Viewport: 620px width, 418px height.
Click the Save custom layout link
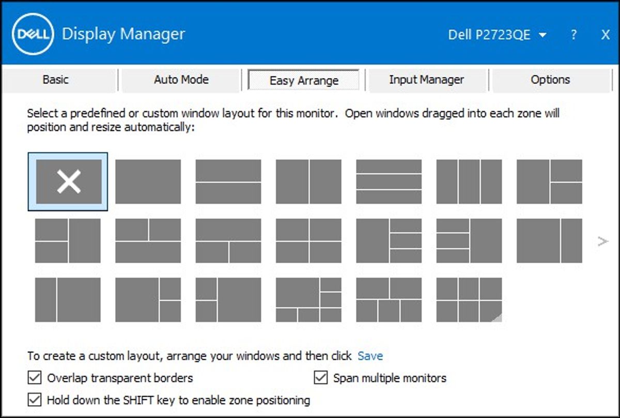[x=370, y=356]
